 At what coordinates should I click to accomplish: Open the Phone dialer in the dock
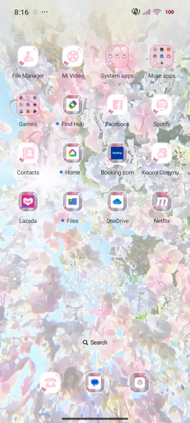pyautogui.click(x=50, y=383)
